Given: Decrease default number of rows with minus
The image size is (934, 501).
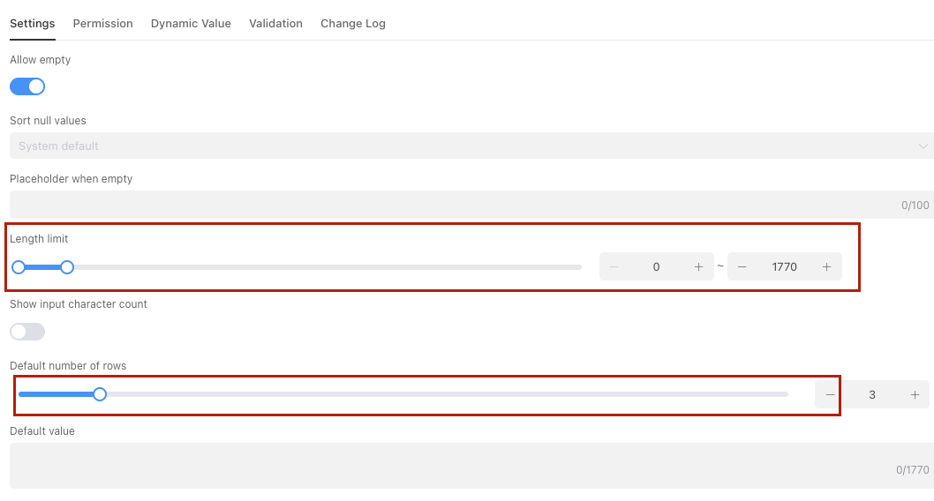Looking at the screenshot, I should [830, 395].
